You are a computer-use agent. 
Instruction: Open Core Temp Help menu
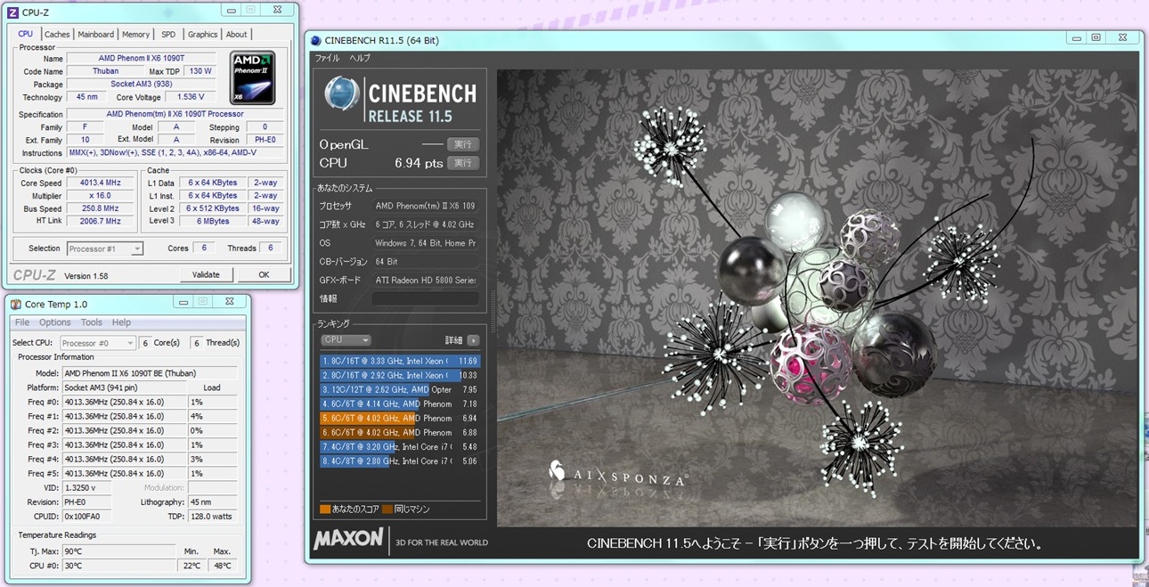[x=121, y=322]
